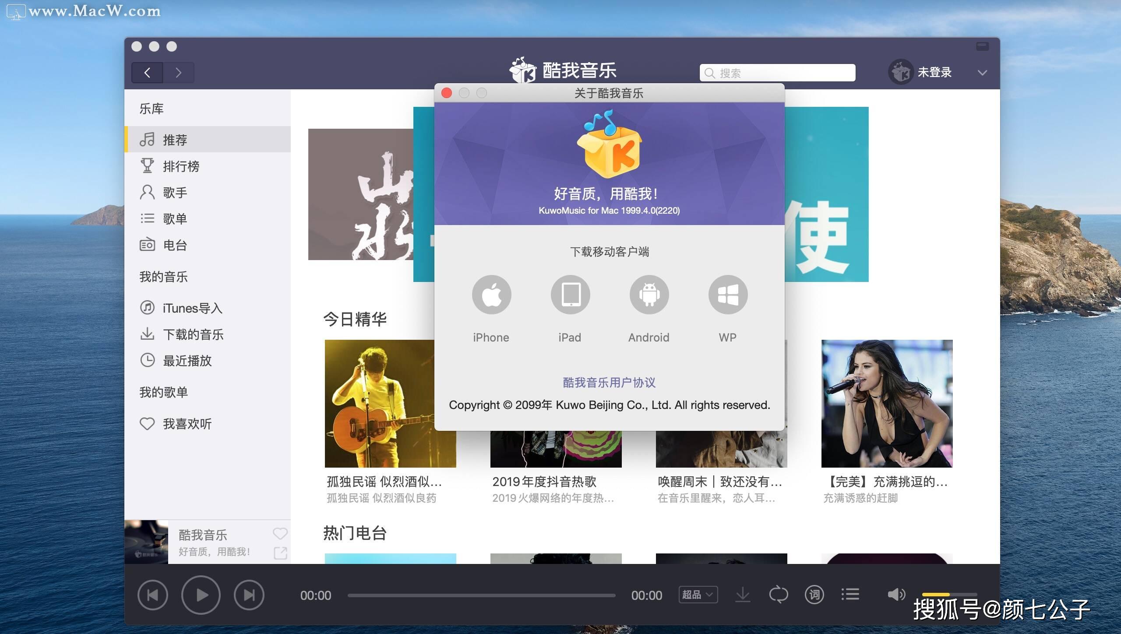This screenshot has height=634, width=1121.
Task: Click the 未登录 user avatar
Action: coord(900,72)
